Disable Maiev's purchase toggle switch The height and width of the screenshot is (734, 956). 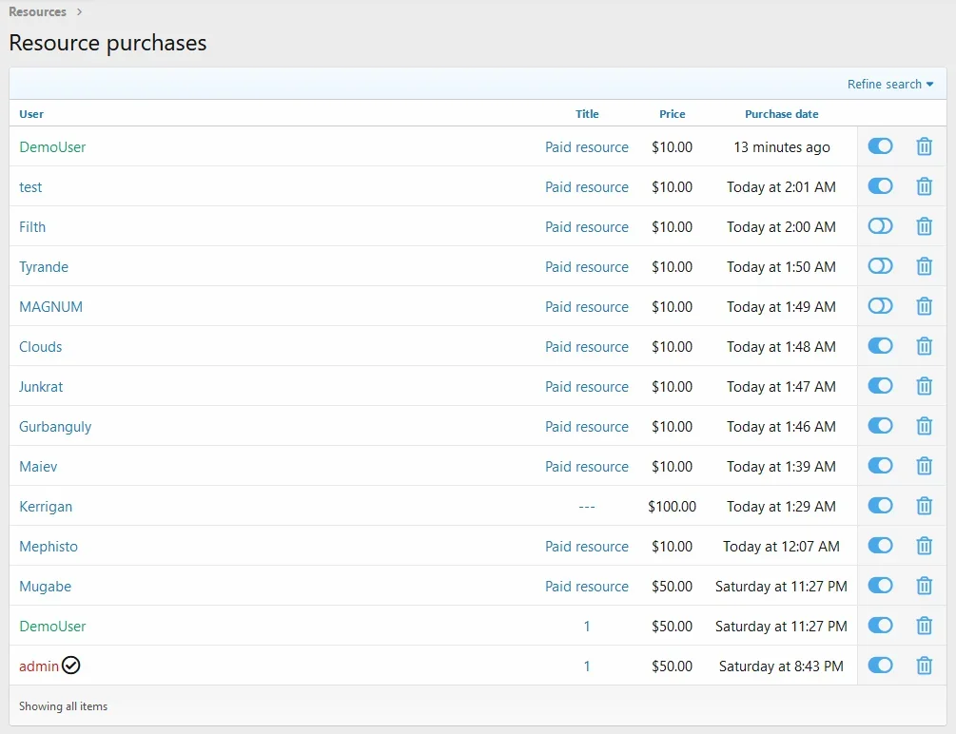(880, 466)
